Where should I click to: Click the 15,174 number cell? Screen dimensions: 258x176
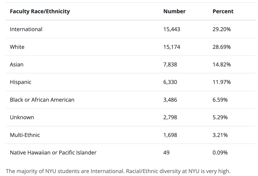(172, 47)
